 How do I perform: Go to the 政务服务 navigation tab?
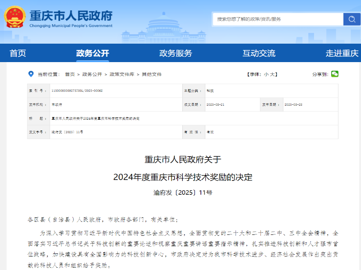(x=176, y=53)
